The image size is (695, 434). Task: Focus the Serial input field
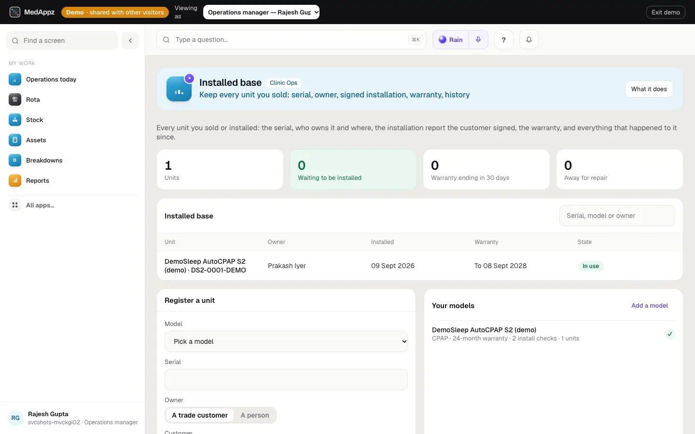(x=286, y=380)
